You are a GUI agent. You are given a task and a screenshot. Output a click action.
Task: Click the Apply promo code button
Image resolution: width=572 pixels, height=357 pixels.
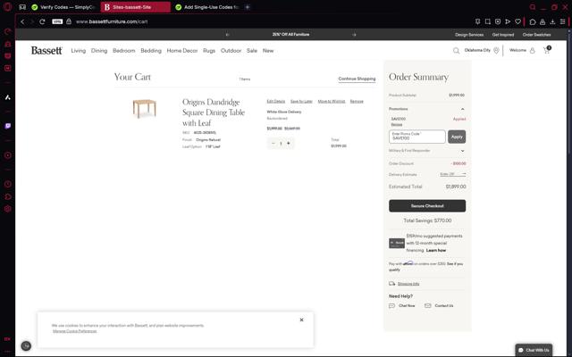[457, 137]
